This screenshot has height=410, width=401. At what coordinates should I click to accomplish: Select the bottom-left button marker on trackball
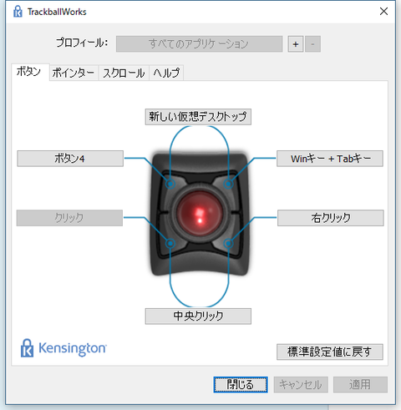[x=170, y=243]
